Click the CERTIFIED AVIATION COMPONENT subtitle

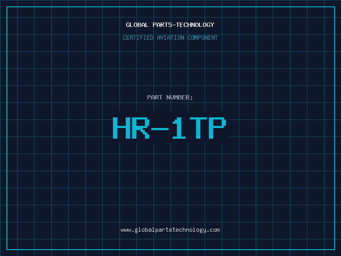(170, 38)
